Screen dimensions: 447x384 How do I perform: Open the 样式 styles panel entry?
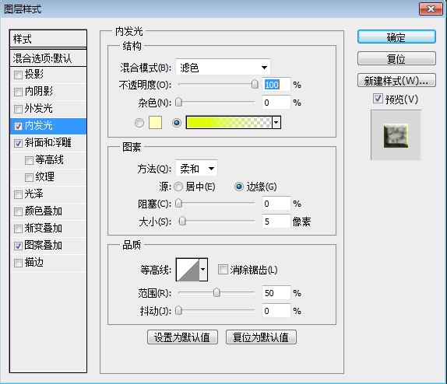48,39
